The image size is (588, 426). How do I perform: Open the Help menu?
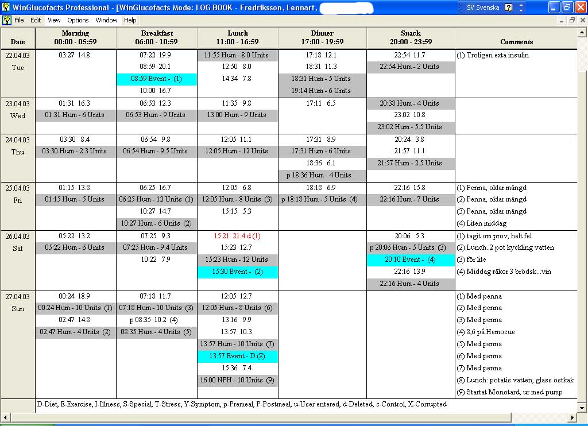(x=130, y=20)
